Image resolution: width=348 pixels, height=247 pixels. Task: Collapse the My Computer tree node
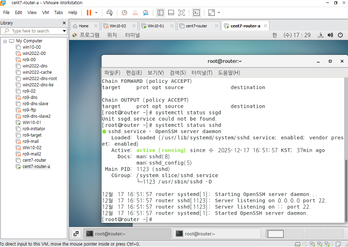pyautogui.click(x=5, y=41)
